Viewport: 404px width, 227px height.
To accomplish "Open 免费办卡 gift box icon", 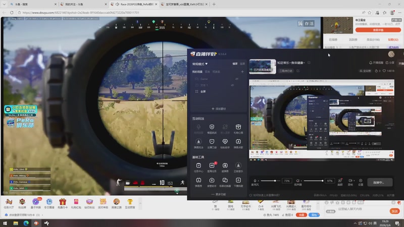I will [x=63, y=202].
